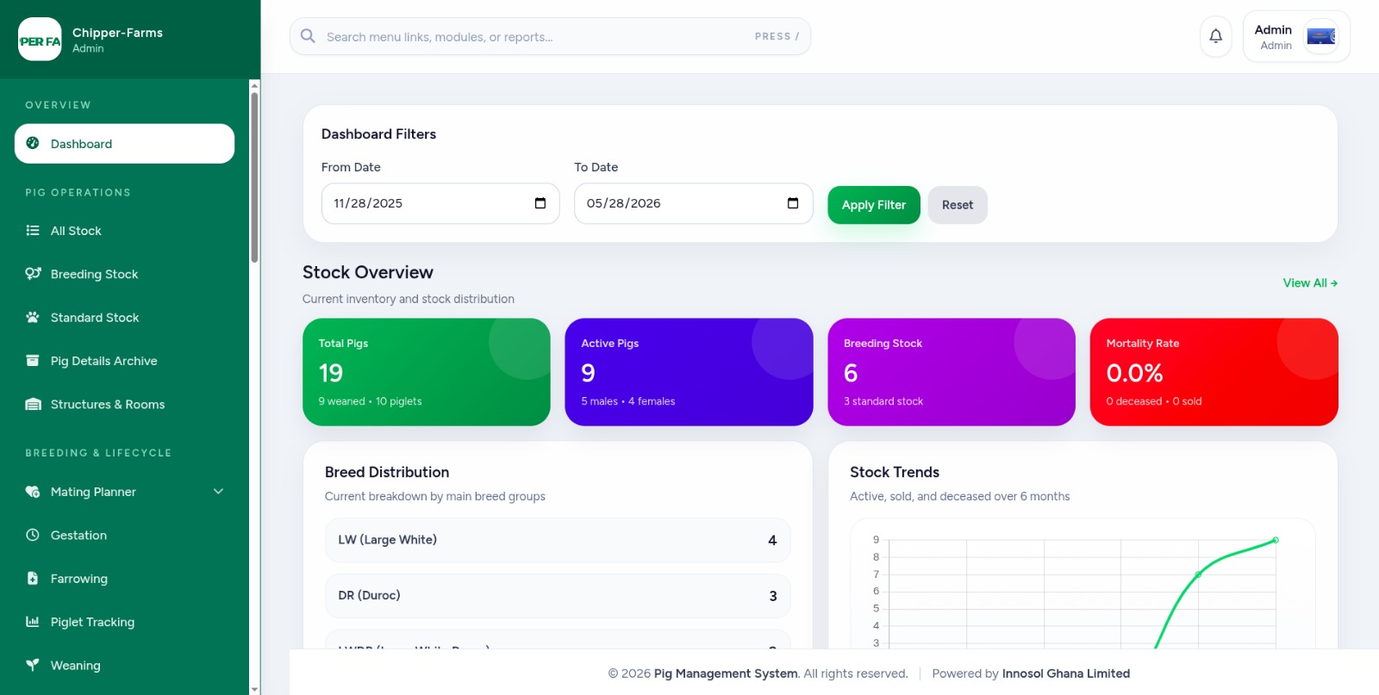This screenshot has width=1379, height=695.
Task: Click the Pig Management System footer text
Action: coord(726,673)
